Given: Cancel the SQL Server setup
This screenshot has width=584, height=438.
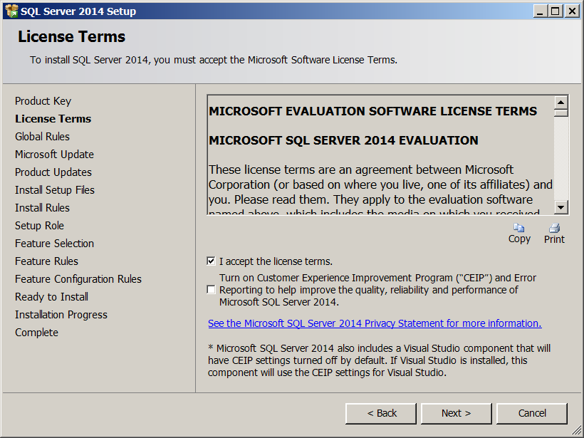Looking at the screenshot, I should pos(532,413).
